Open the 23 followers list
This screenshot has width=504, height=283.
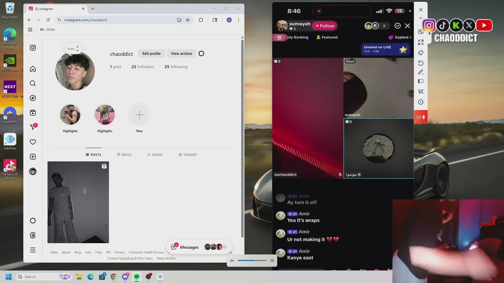pos(143,67)
